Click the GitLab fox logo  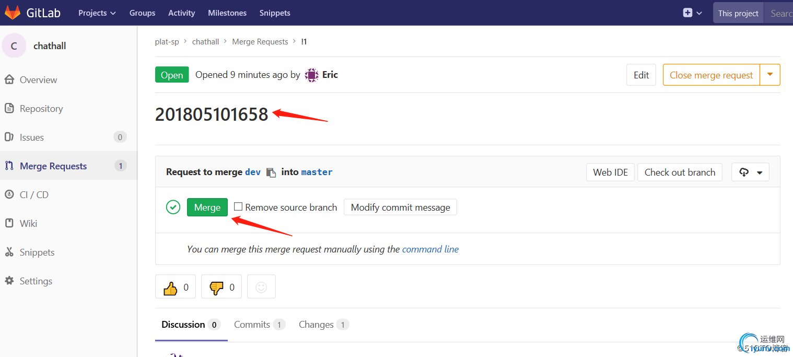(13, 13)
